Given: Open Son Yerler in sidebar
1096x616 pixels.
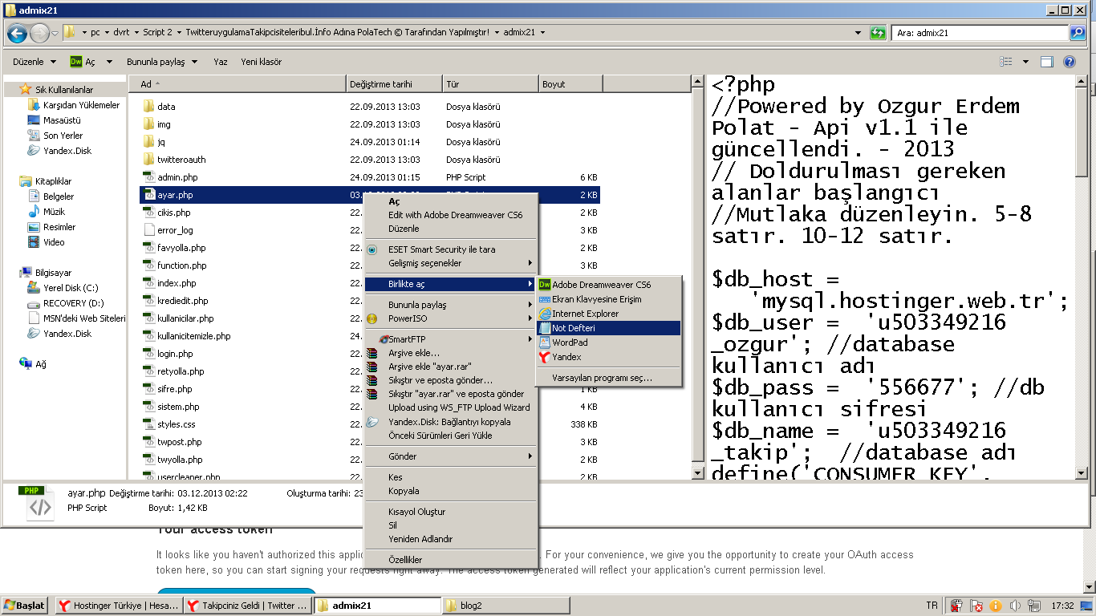Looking at the screenshot, I should point(63,136).
